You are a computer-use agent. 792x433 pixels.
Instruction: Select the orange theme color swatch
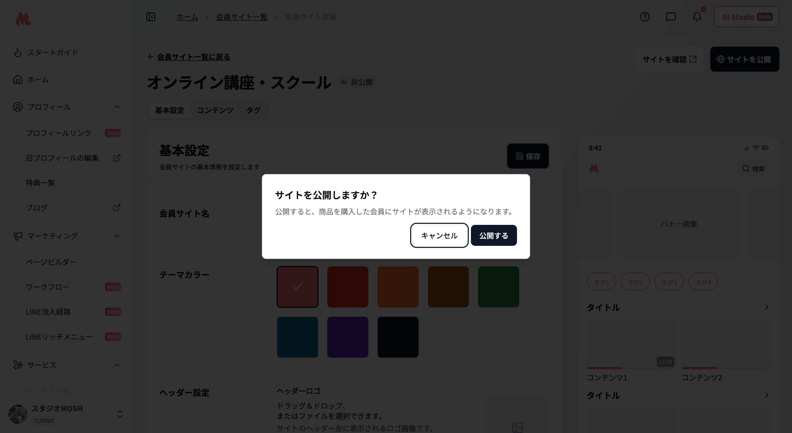tap(398, 287)
